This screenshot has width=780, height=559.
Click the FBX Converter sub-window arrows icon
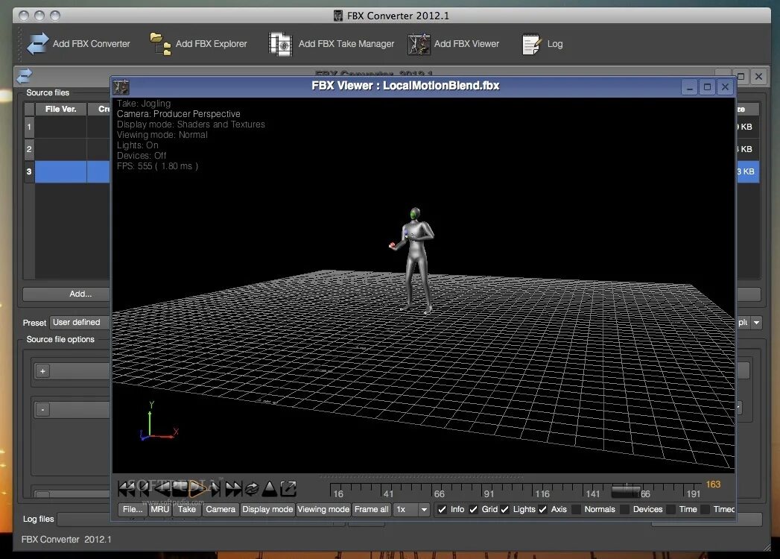pyautogui.click(x=24, y=76)
